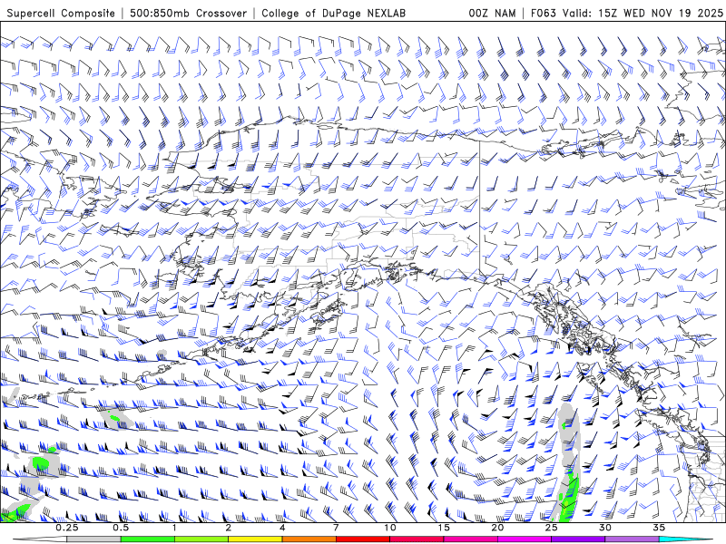
Task: Click the 1 color scale label
Action: pos(174,528)
